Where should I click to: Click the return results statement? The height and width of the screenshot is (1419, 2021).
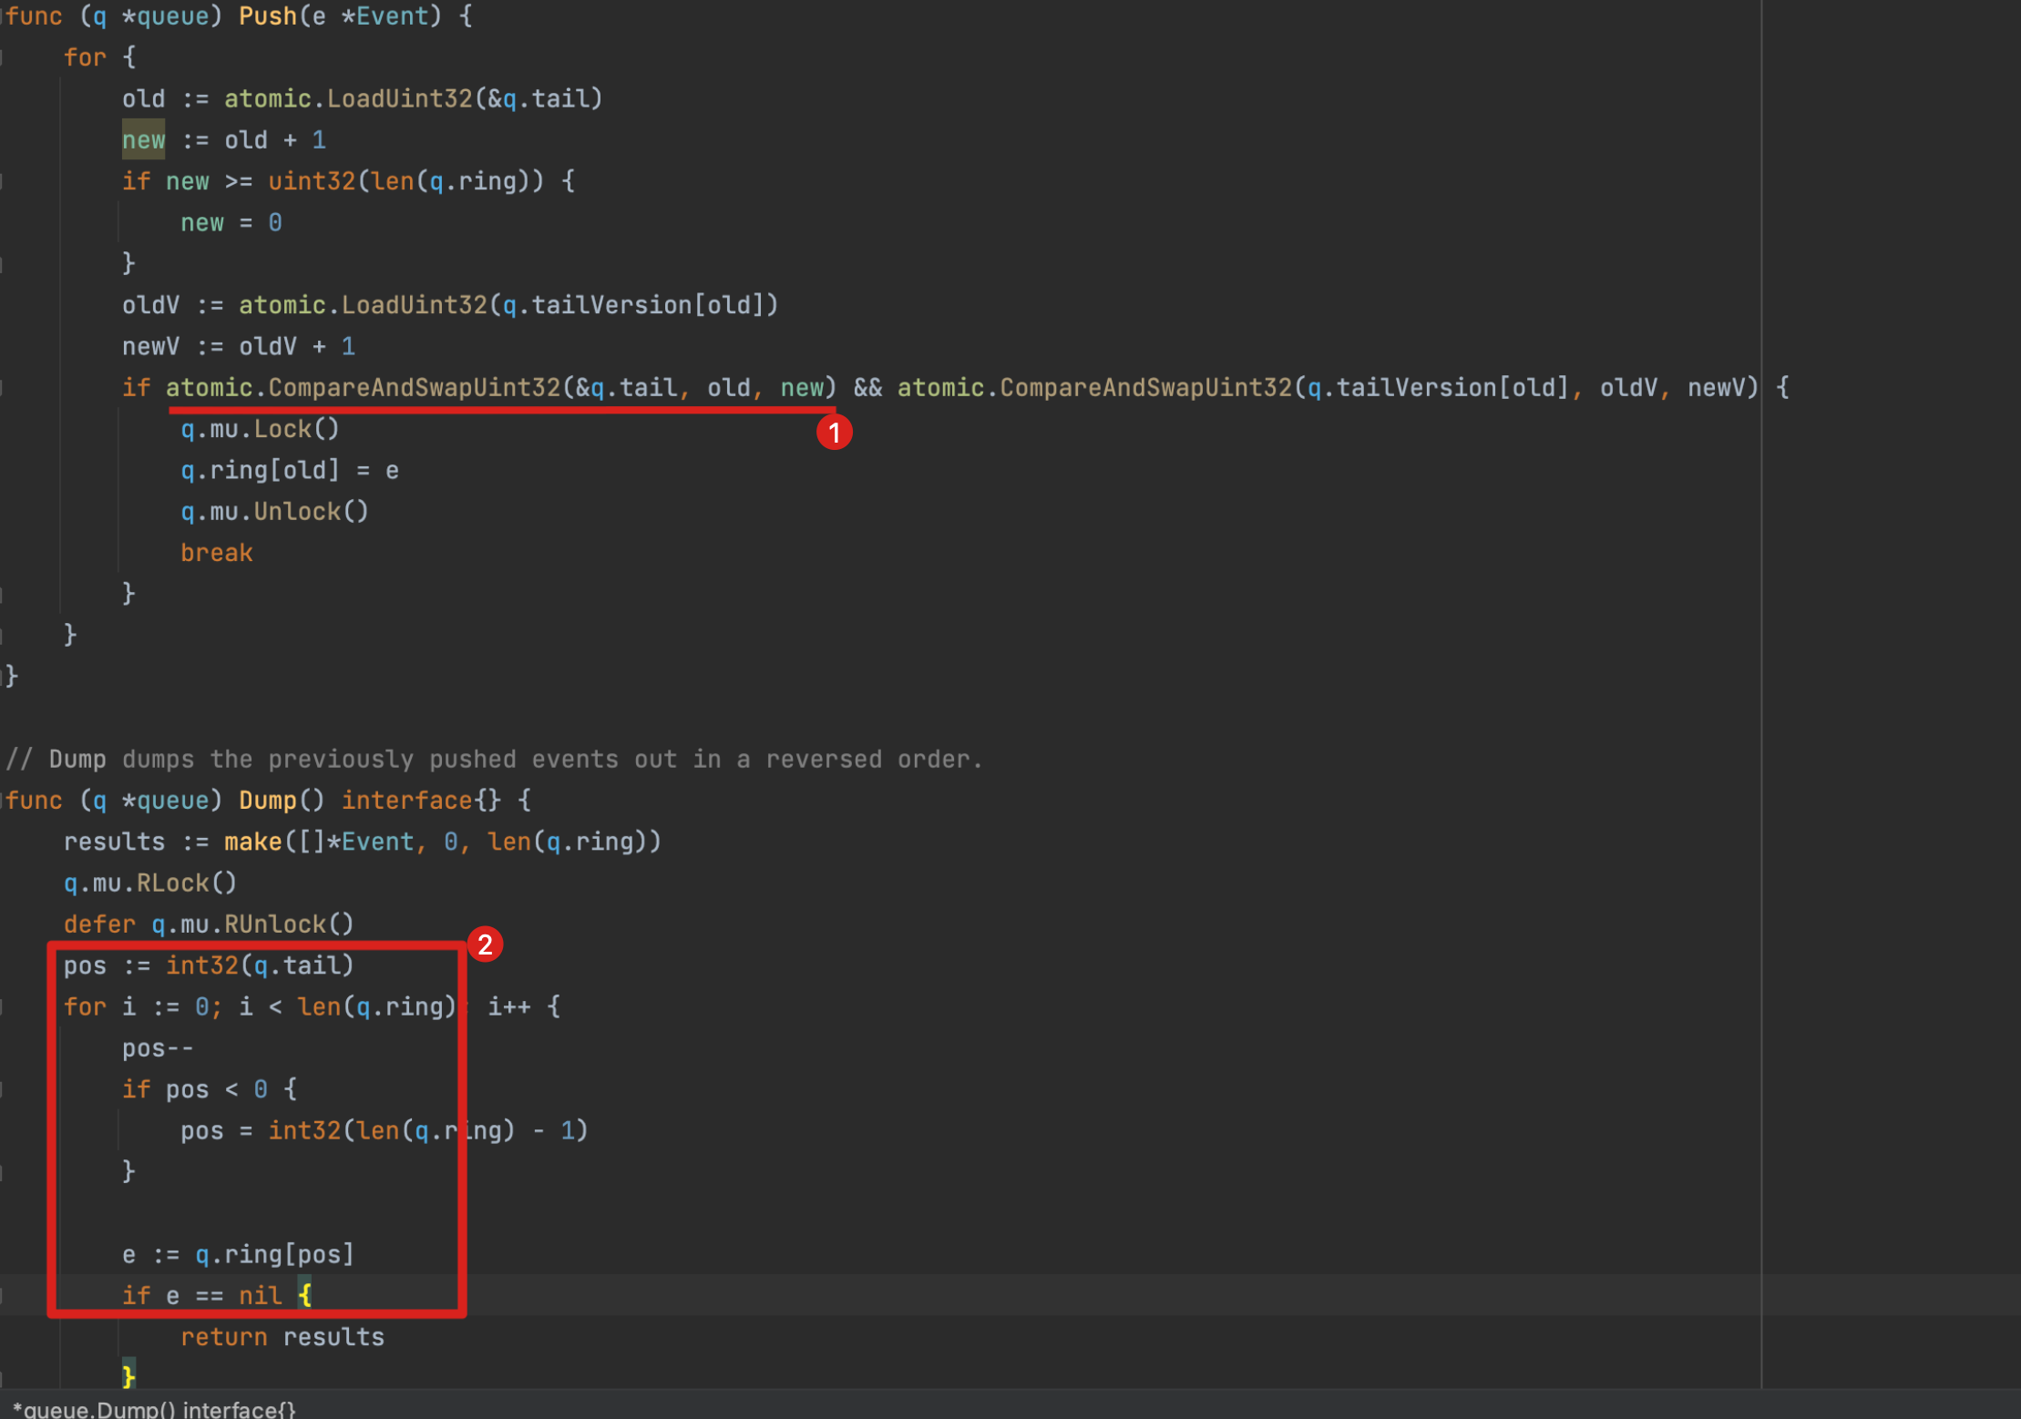coord(282,1336)
